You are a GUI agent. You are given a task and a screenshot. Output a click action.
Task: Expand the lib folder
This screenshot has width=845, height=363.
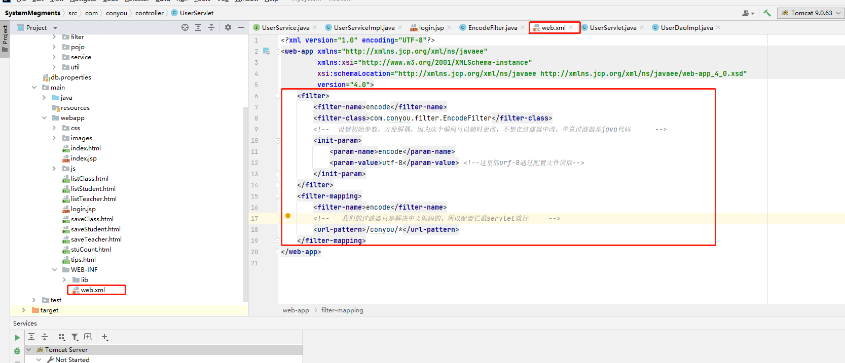click(x=64, y=280)
